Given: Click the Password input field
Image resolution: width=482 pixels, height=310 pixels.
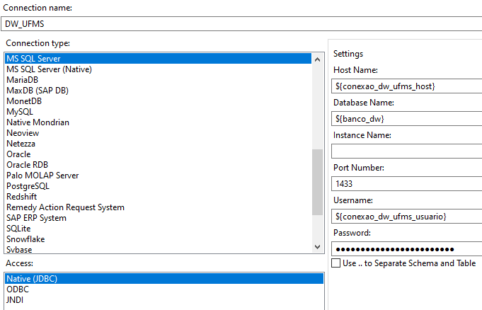Looking at the screenshot, I should click(x=407, y=249).
